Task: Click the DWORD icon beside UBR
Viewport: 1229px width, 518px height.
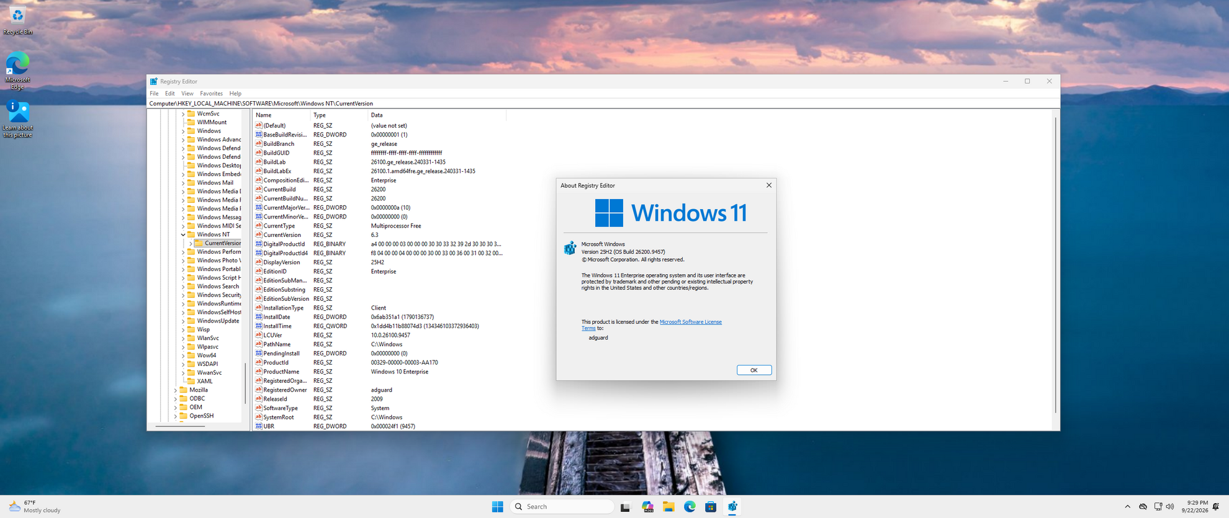Action: click(259, 426)
